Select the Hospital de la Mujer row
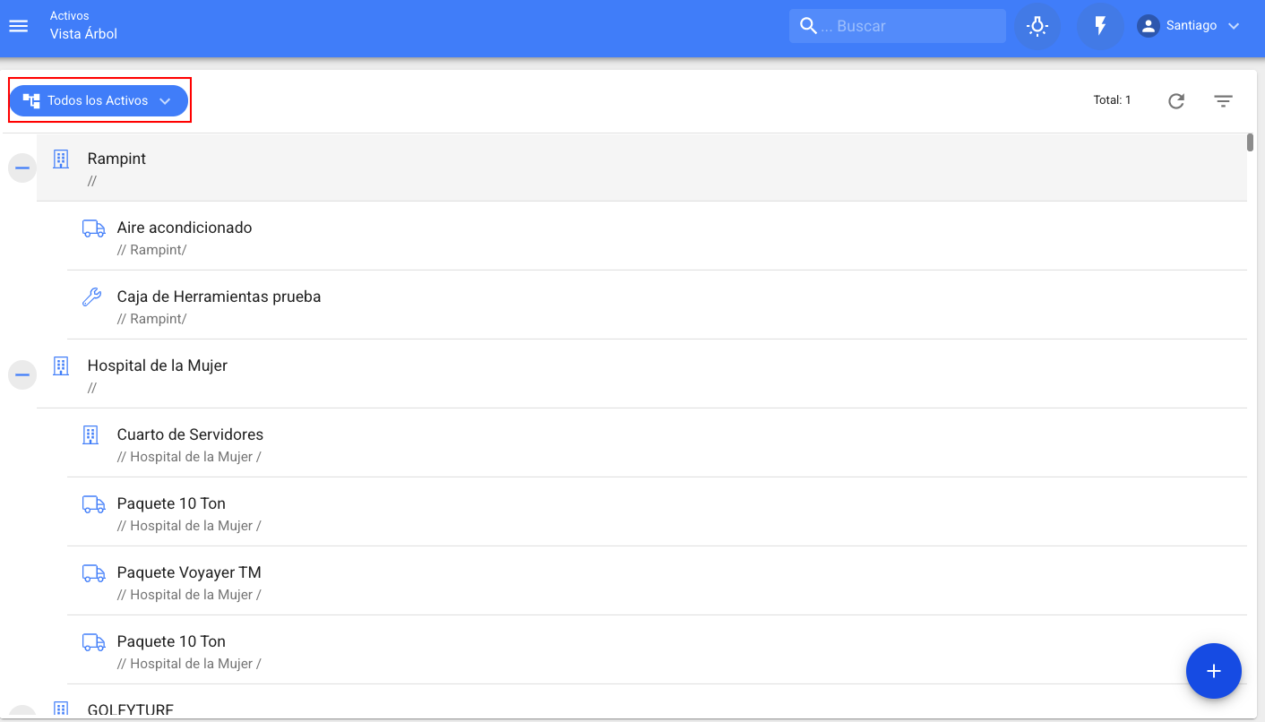This screenshot has width=1265, height=722. tap(158, 365)
